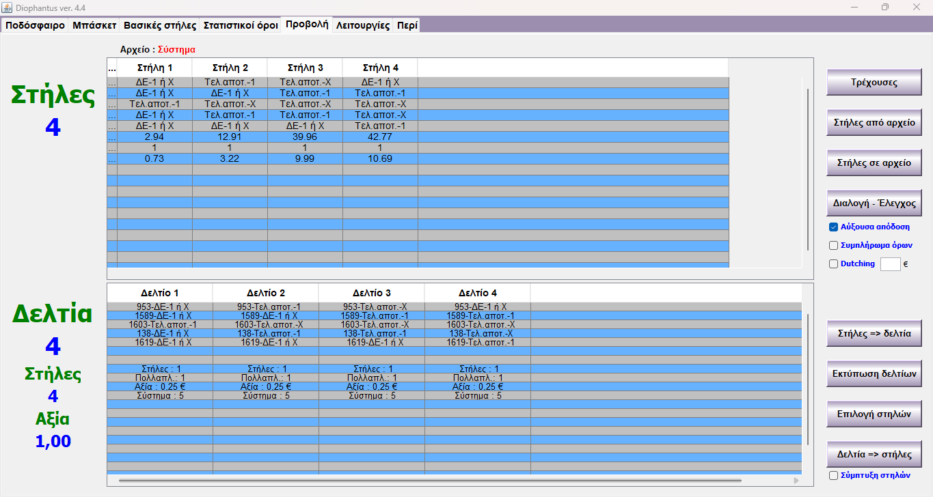Select the Προβολή tab
Image resolution: width=933 pixels, height=497 pixels.
tap(307, 25)
